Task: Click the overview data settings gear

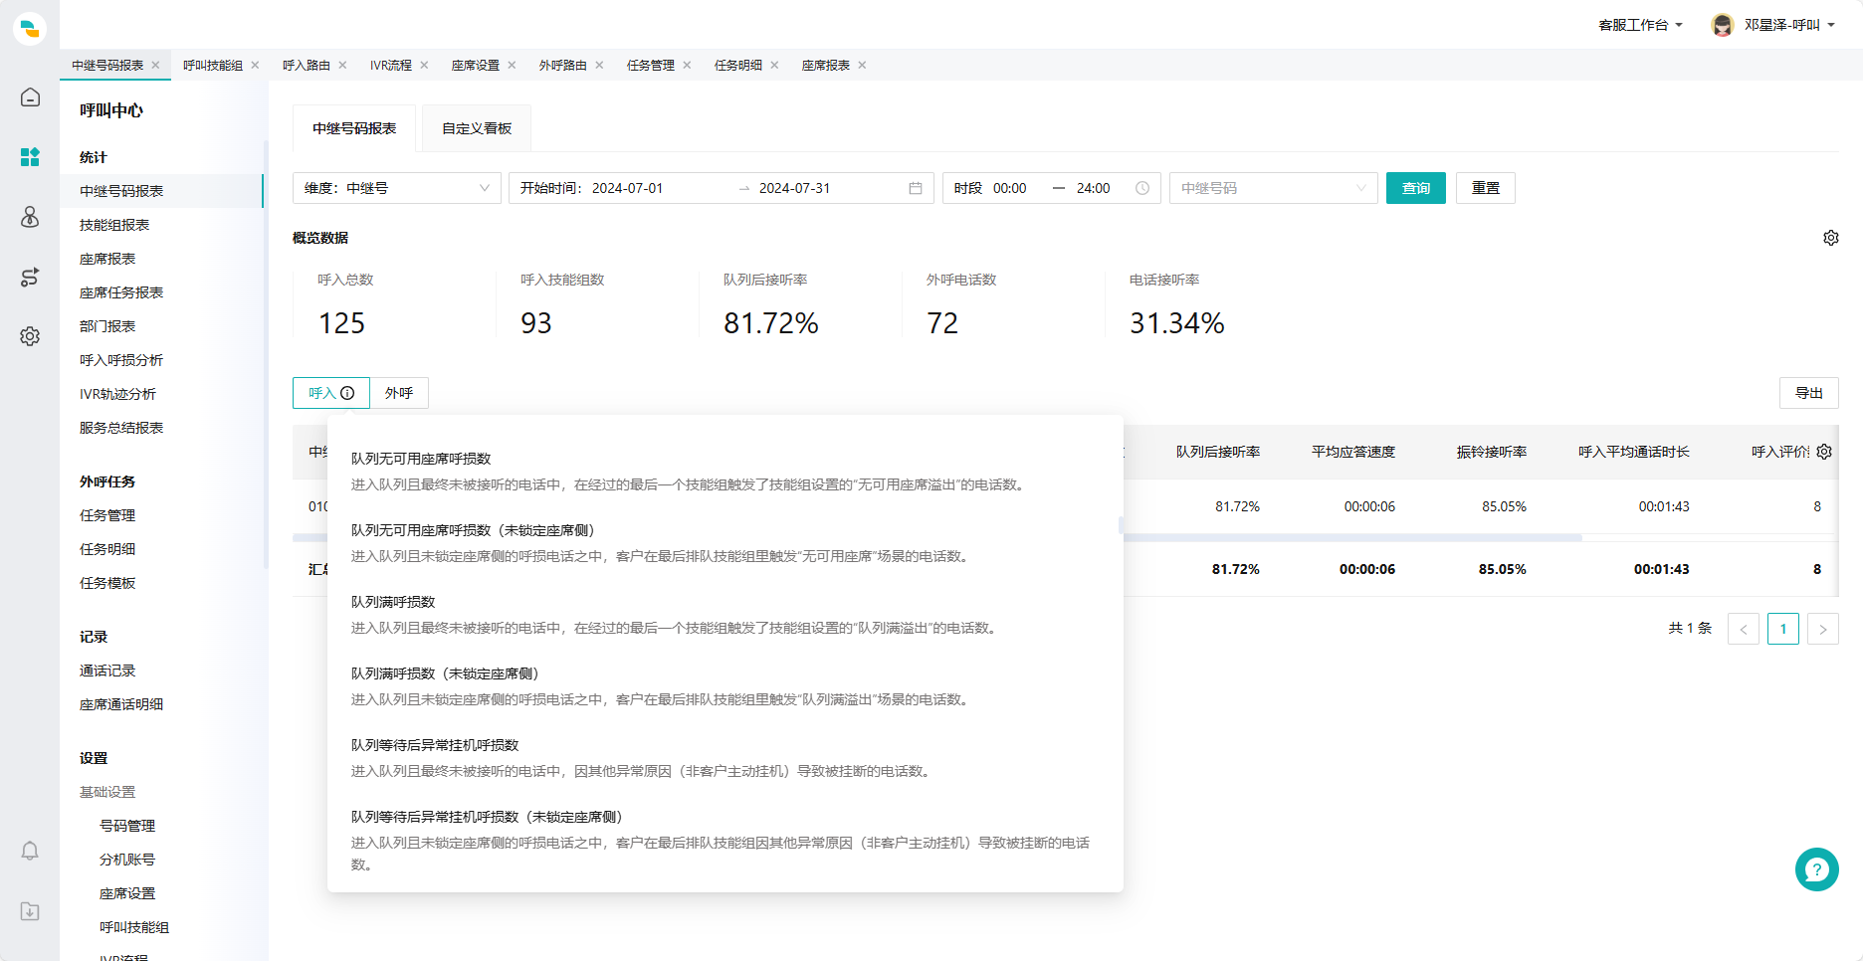Action: coord(1831,238)
